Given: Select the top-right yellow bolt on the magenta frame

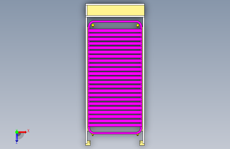Looking at the screenshot, I should pyautogui.click(x=138, y=25).
